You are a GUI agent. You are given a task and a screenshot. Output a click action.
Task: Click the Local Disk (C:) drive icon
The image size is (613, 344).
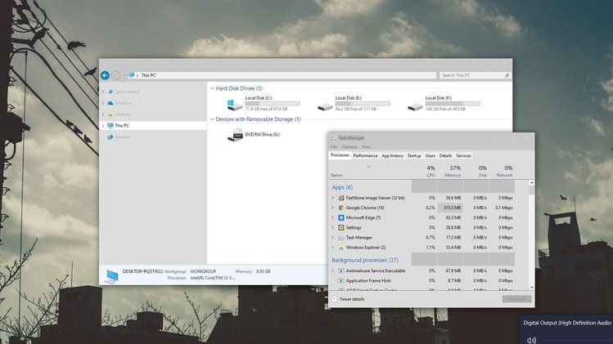pos(235,104)
